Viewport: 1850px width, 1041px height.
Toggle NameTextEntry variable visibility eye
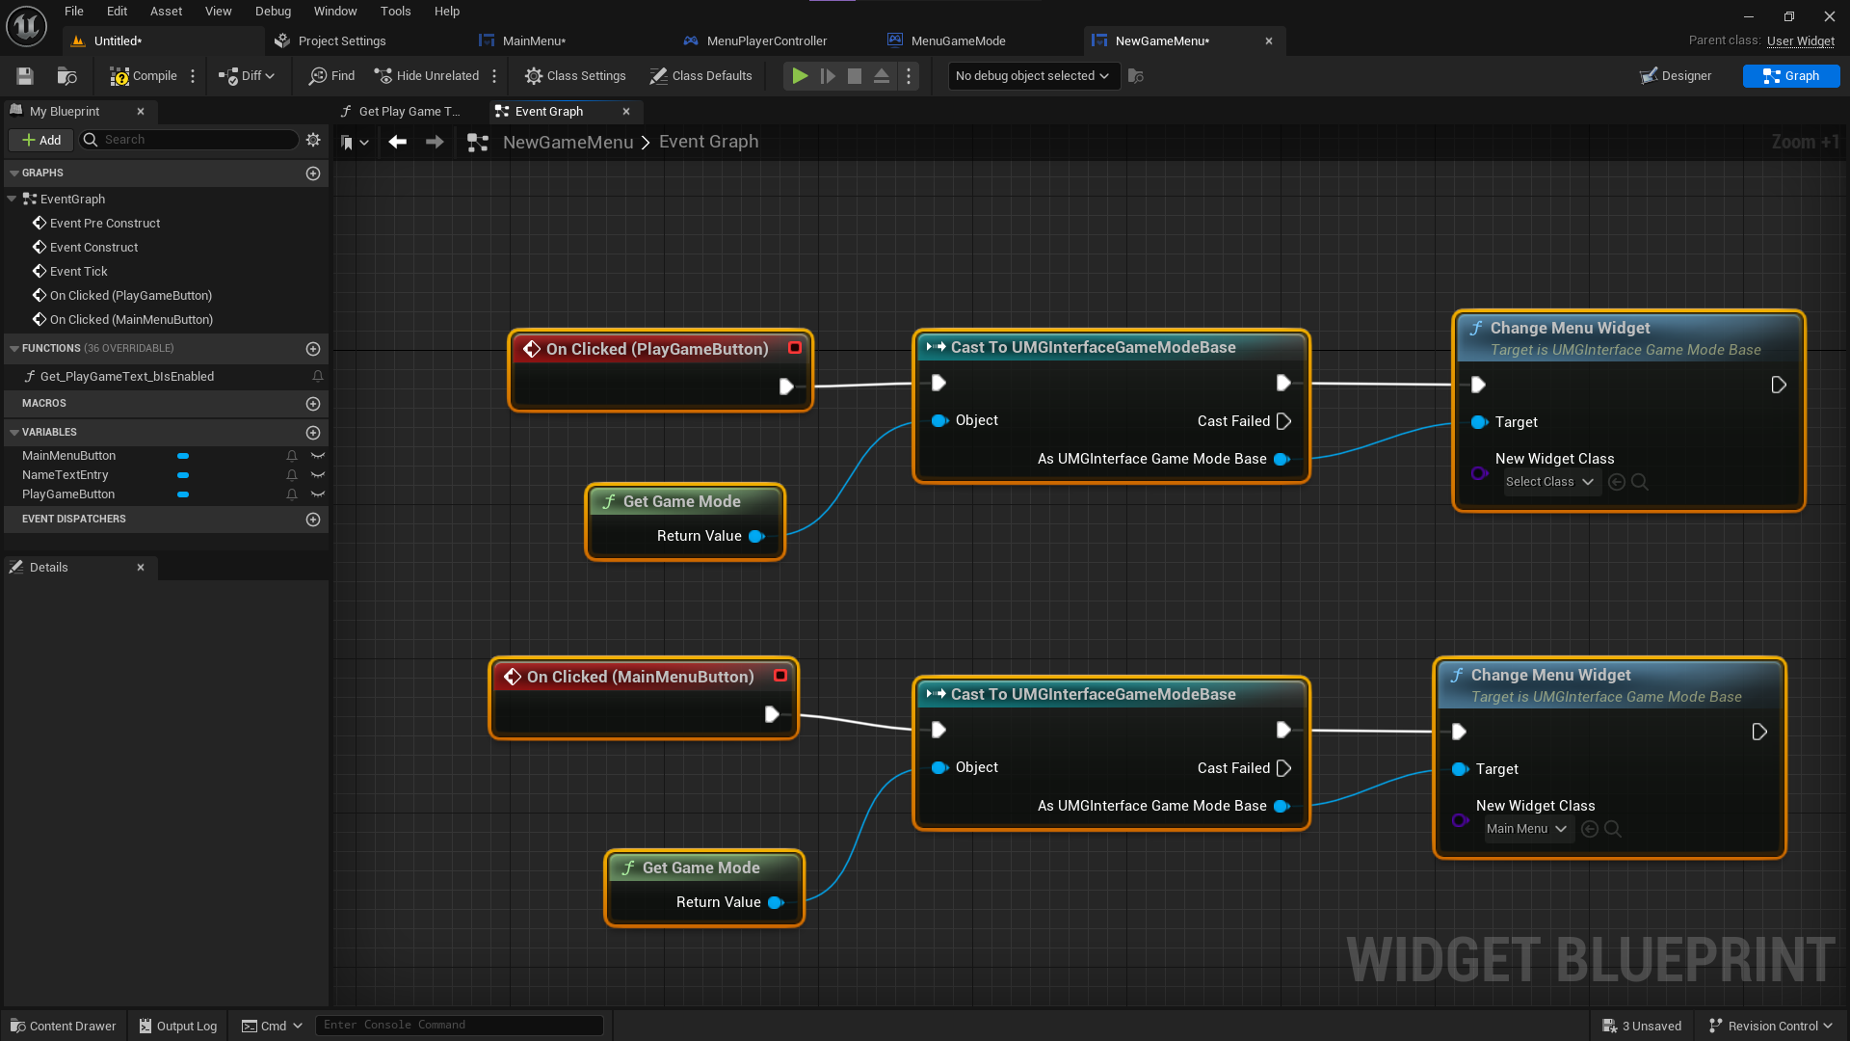318,475
